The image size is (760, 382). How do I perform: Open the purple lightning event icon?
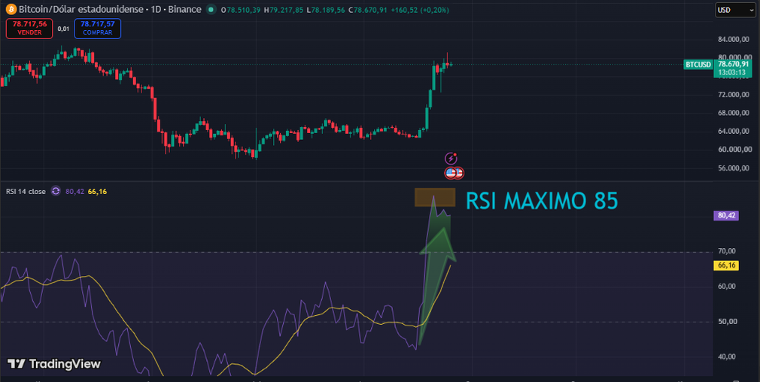pos(451,159)
